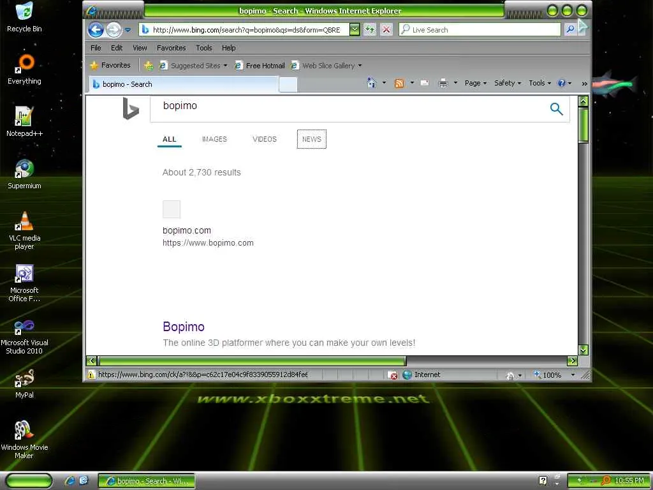Select the VLC media player shortcut
653x490 pixels.
point(24,230)
